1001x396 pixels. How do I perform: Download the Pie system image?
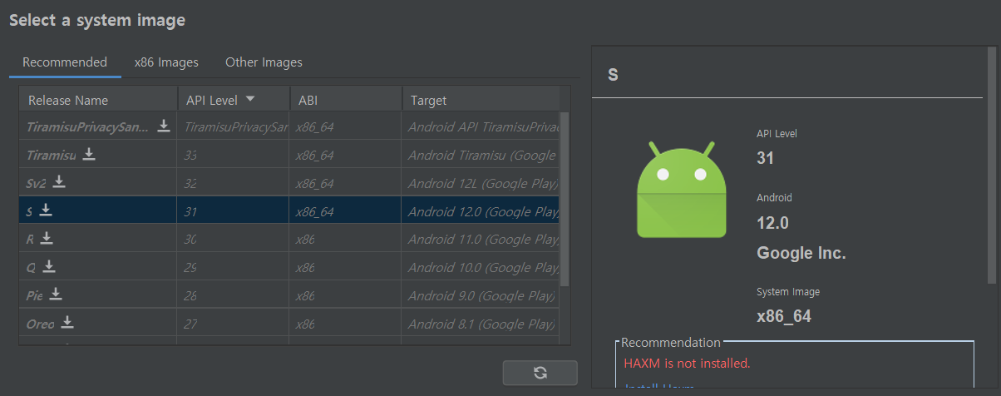tap(55, 295)
